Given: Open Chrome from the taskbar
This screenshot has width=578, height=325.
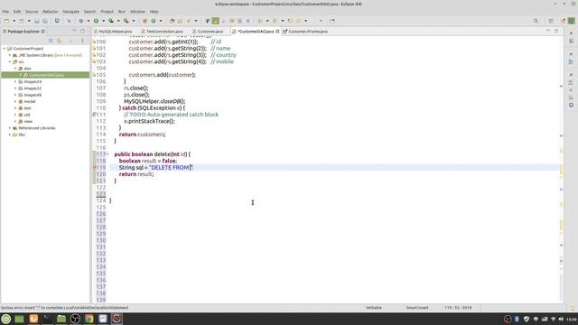Looking at the screenshot, I should 89,319.
